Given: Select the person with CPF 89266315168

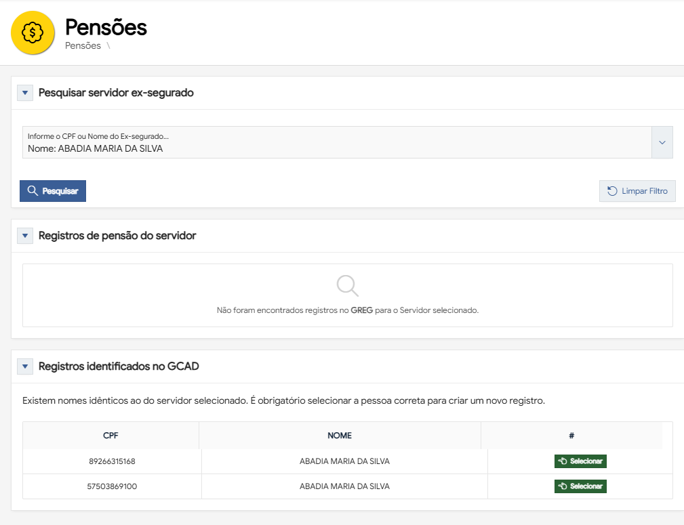Looking at the screenshot, I should [580, 461].
